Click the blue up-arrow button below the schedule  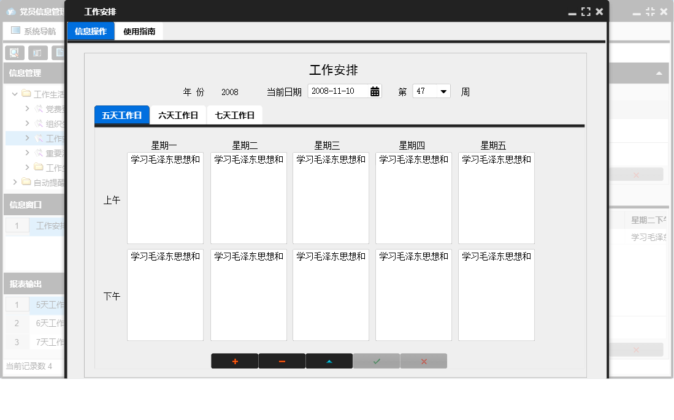329,361
